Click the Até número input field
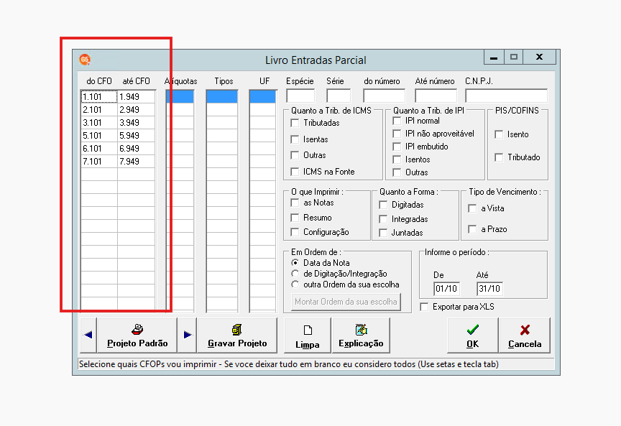 point(436,96)
